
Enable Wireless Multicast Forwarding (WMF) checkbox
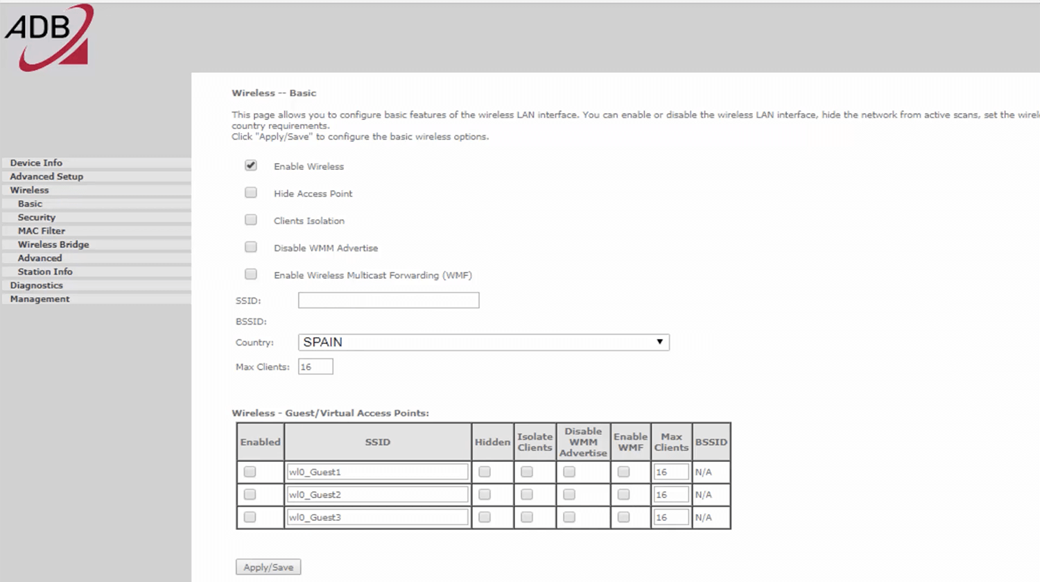pyautogui.click(x=251, y=275)
